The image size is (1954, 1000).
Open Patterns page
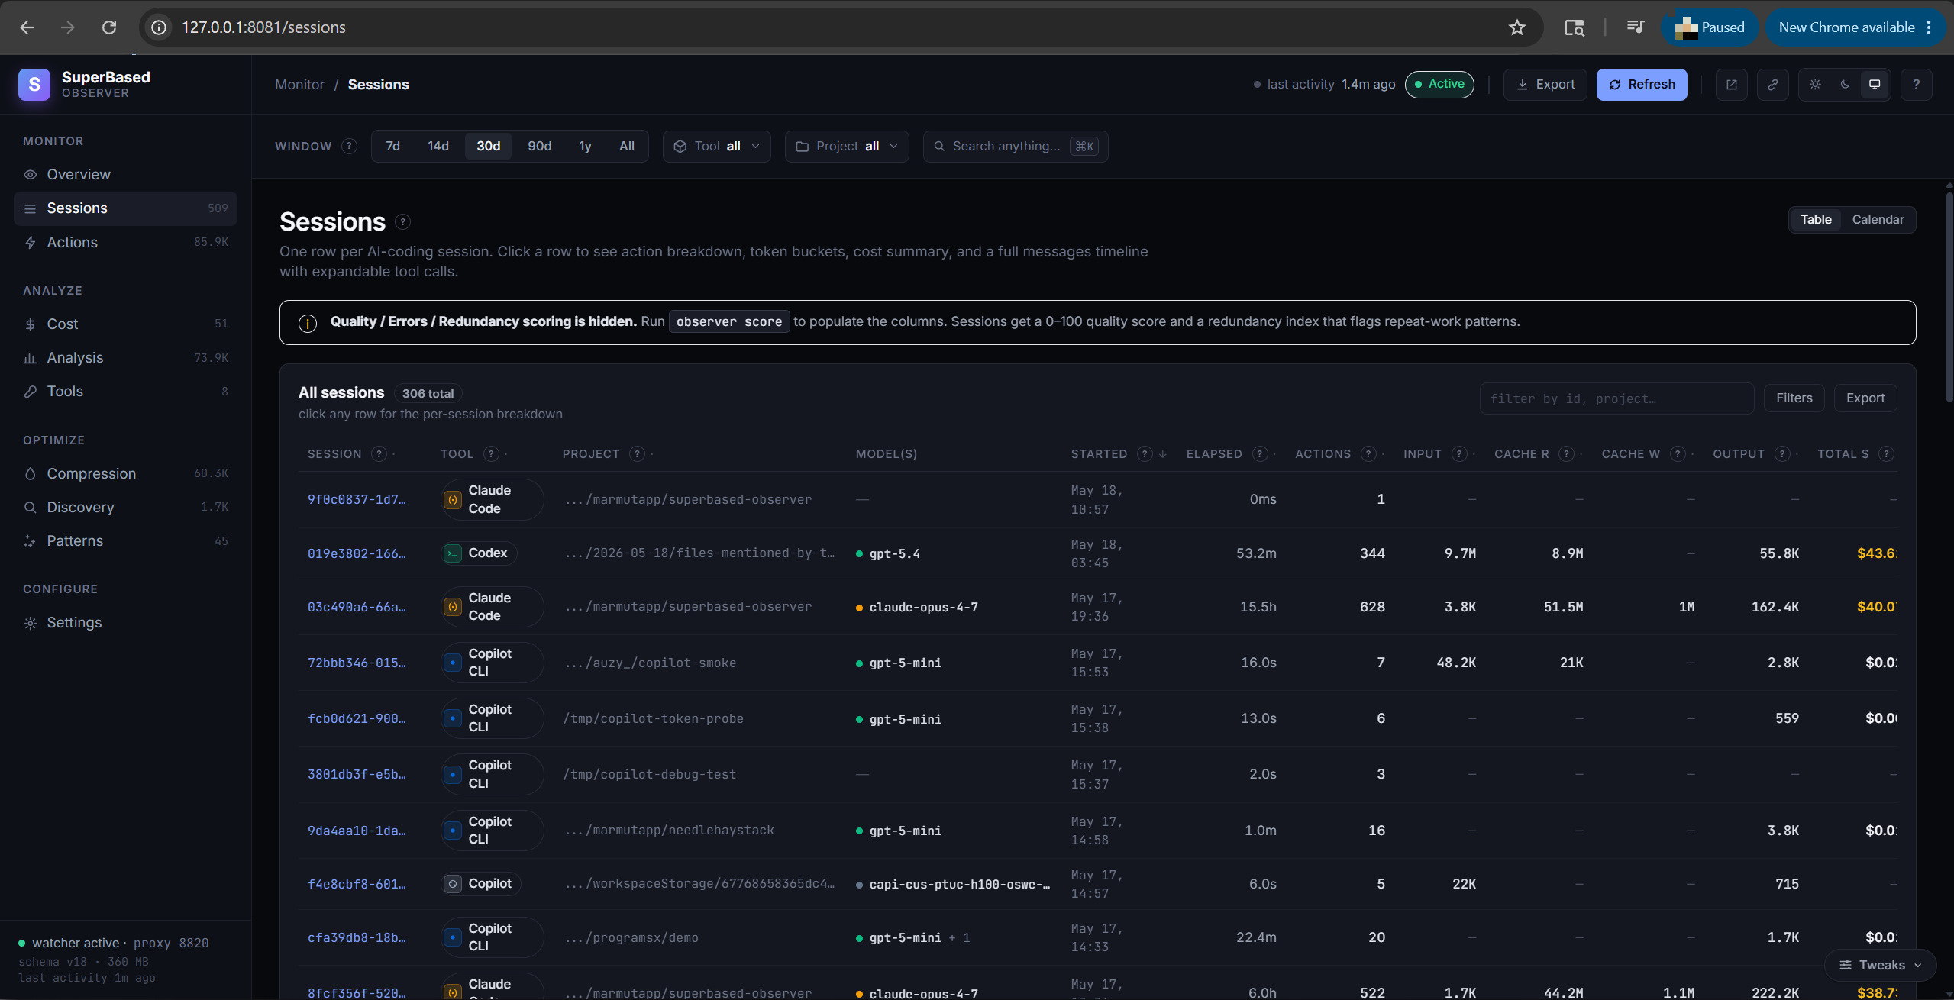125,540
